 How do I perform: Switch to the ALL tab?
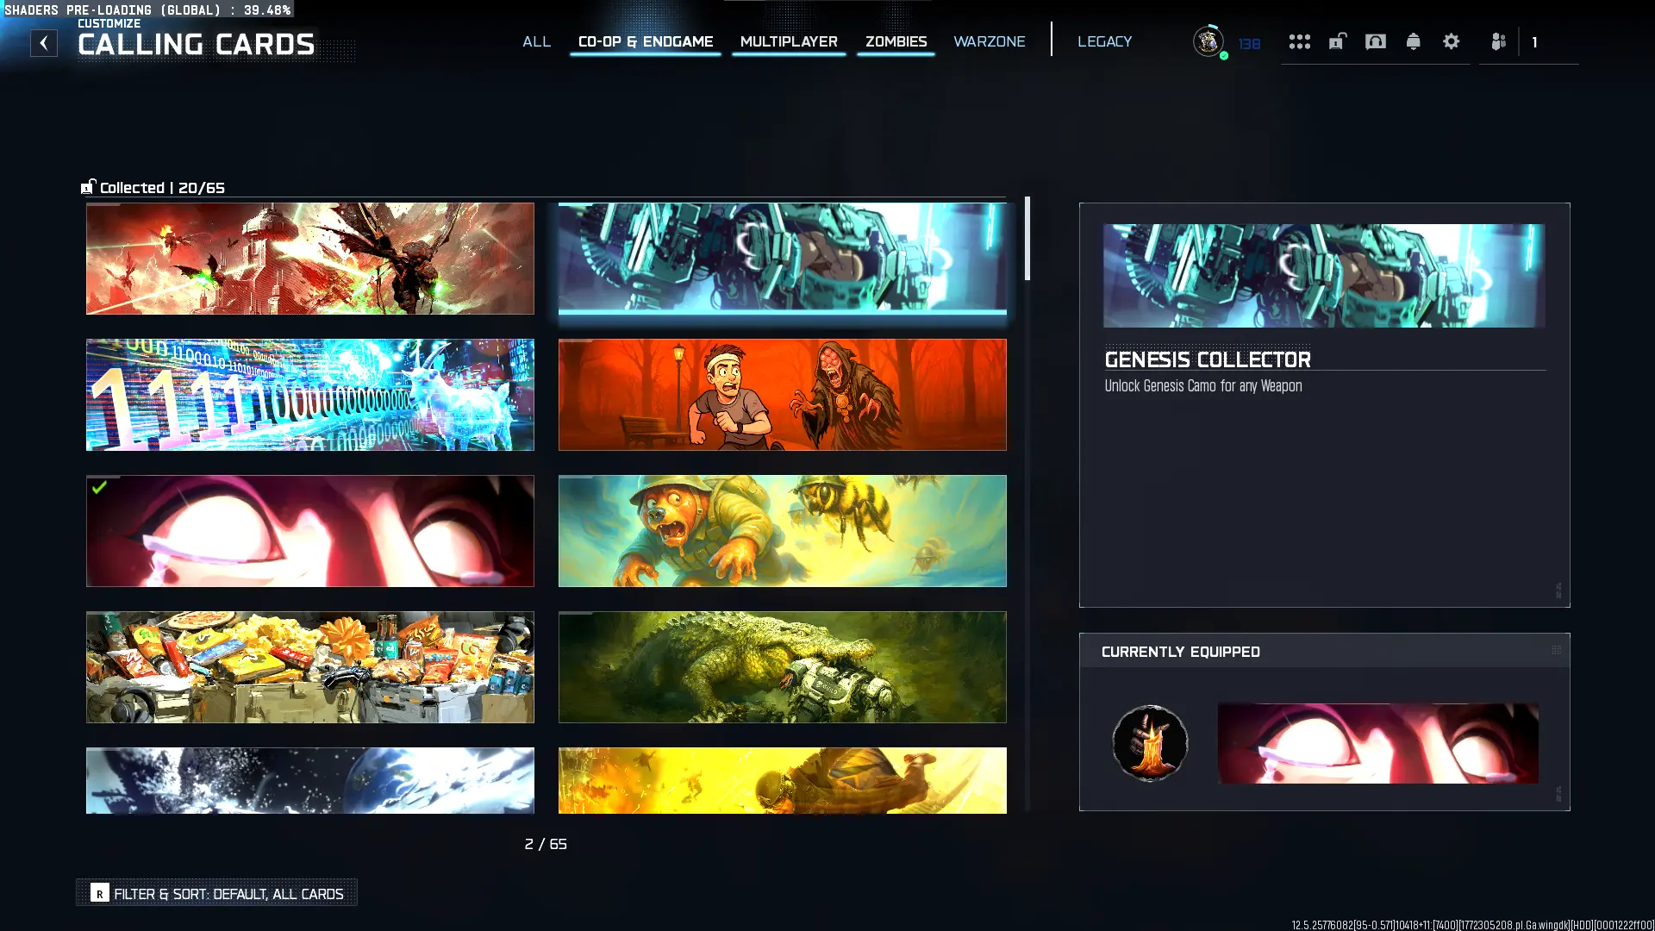tap(536, 41)
